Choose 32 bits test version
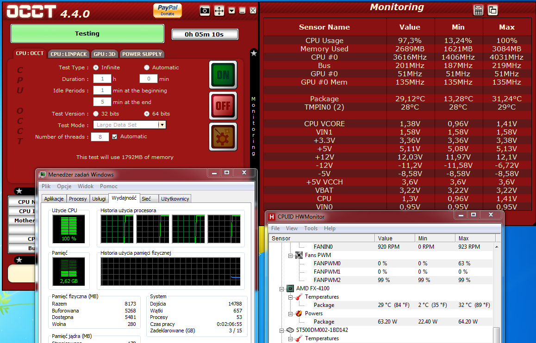 click(96, 114)
